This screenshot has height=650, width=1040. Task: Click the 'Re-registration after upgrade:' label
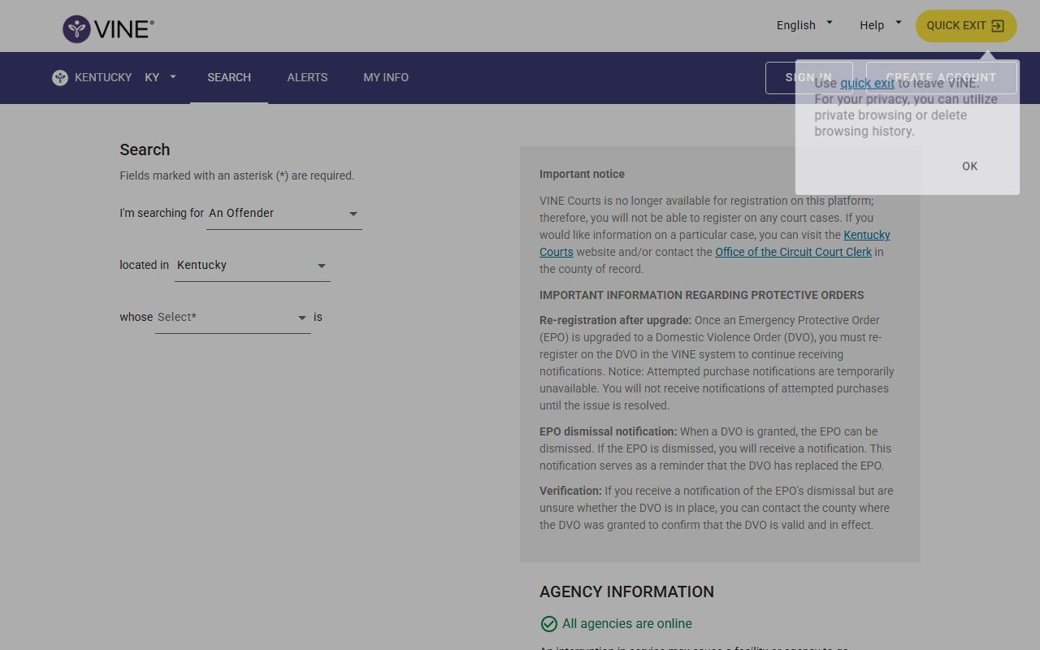615,321
